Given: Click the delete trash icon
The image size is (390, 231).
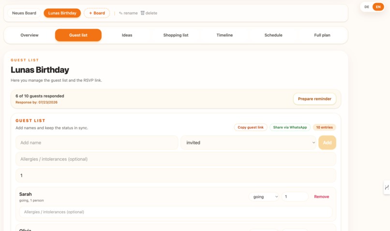Looking at the screenshot, I should (143, 13).
